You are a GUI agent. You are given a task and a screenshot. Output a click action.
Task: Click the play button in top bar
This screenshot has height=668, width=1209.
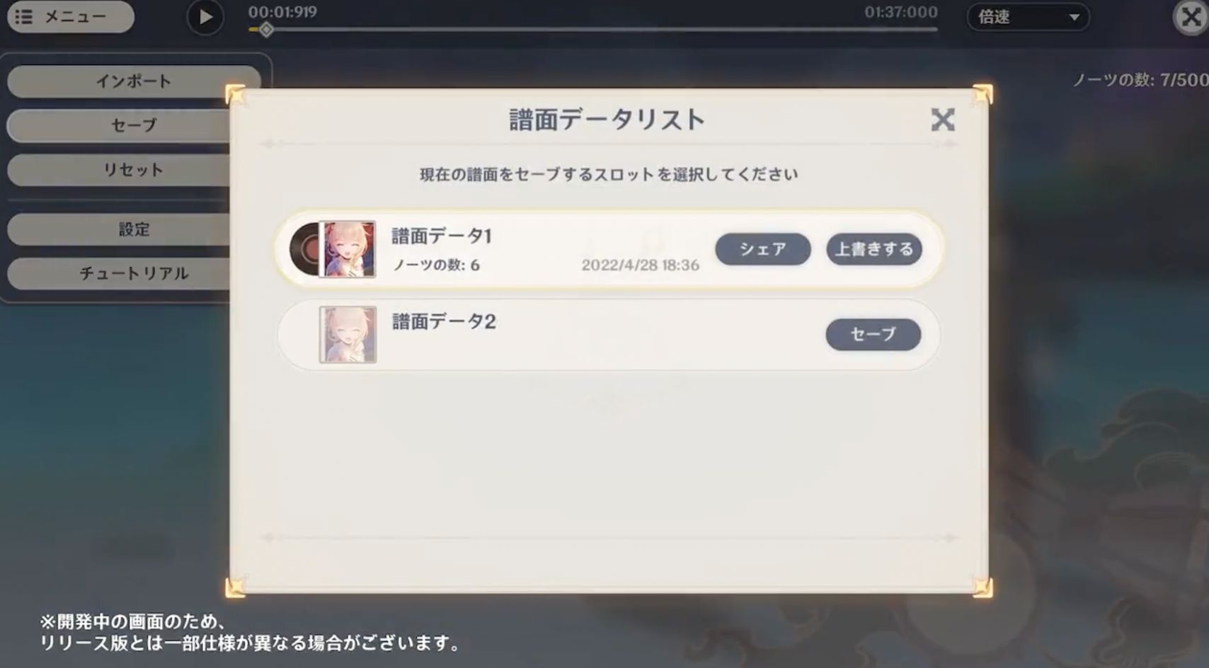205,17
